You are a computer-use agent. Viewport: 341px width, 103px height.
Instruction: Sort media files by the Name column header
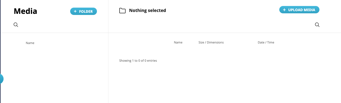178,42
